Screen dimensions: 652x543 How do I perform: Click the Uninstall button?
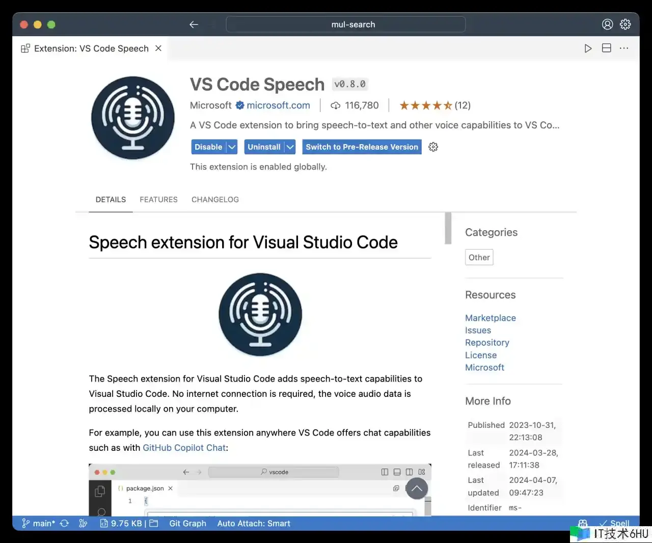[x=264, y=147]
